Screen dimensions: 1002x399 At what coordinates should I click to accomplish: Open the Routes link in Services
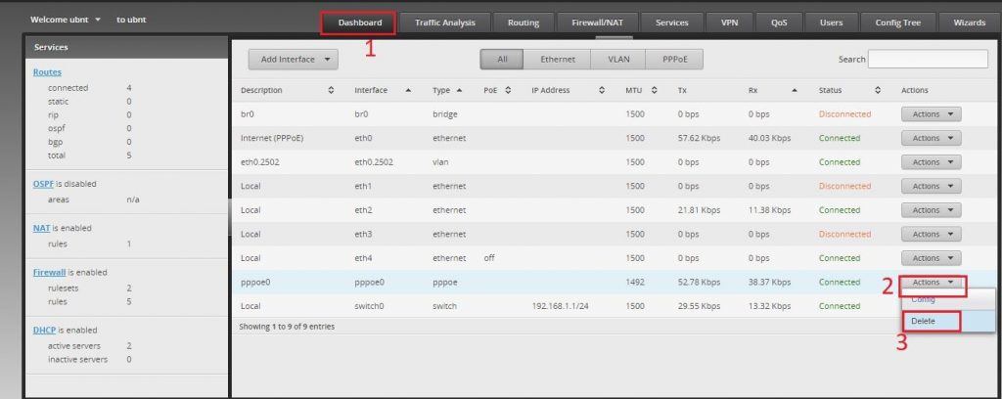[x=47, y=72]
